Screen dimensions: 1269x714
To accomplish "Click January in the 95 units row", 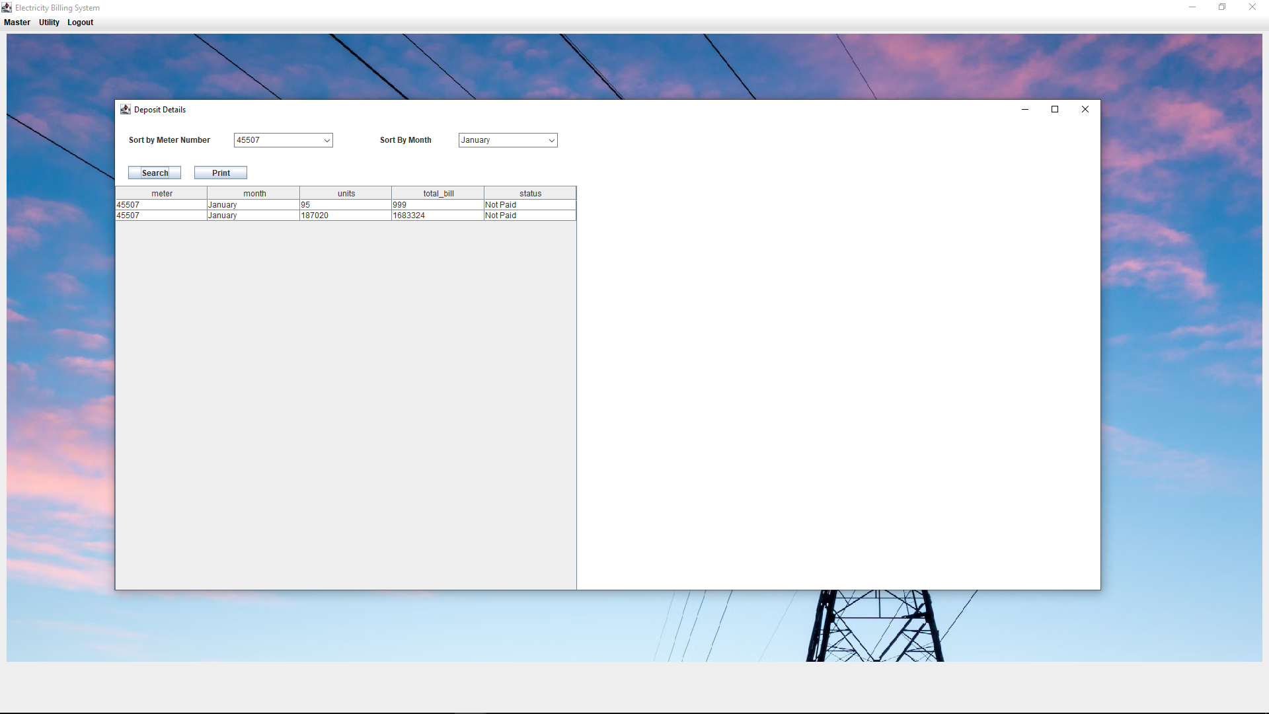I will [254, 205].
